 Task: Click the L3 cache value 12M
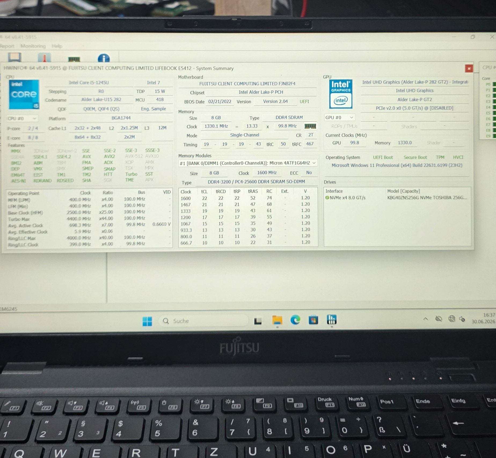tap(162, 128)
